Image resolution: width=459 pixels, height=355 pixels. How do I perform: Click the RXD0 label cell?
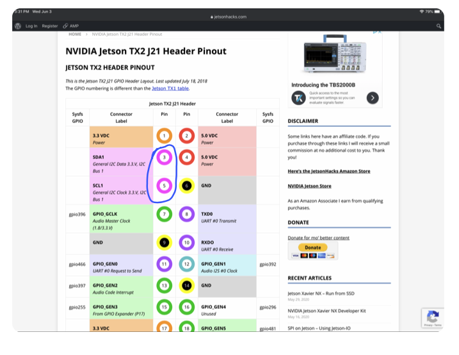point(227,244)
